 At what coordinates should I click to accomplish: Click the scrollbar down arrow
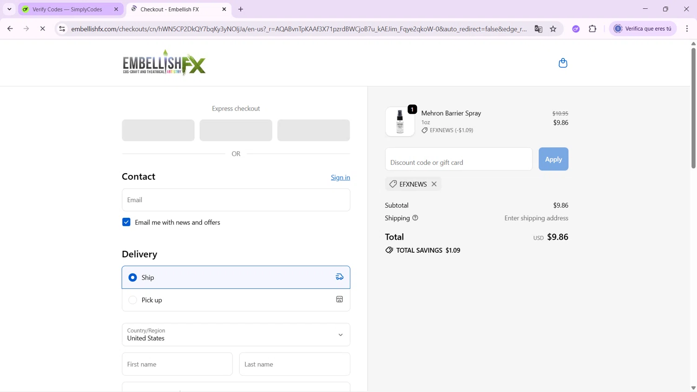click(x=693, y=388)
